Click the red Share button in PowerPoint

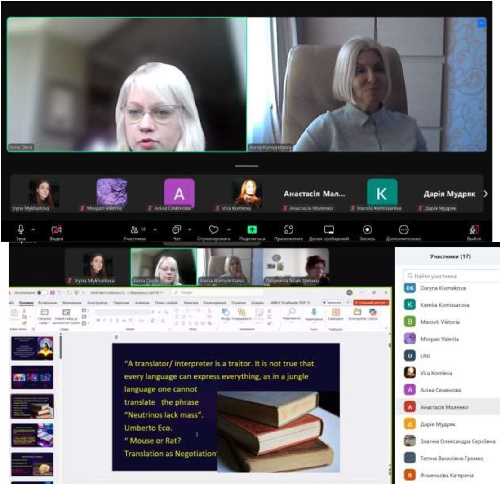[x=371, y=302]
